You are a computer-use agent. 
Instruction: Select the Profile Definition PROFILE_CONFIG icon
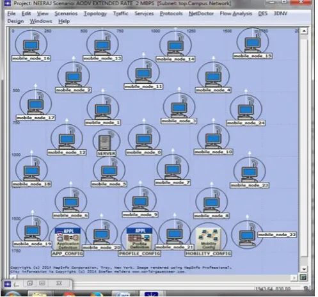[x=139, y=239]
